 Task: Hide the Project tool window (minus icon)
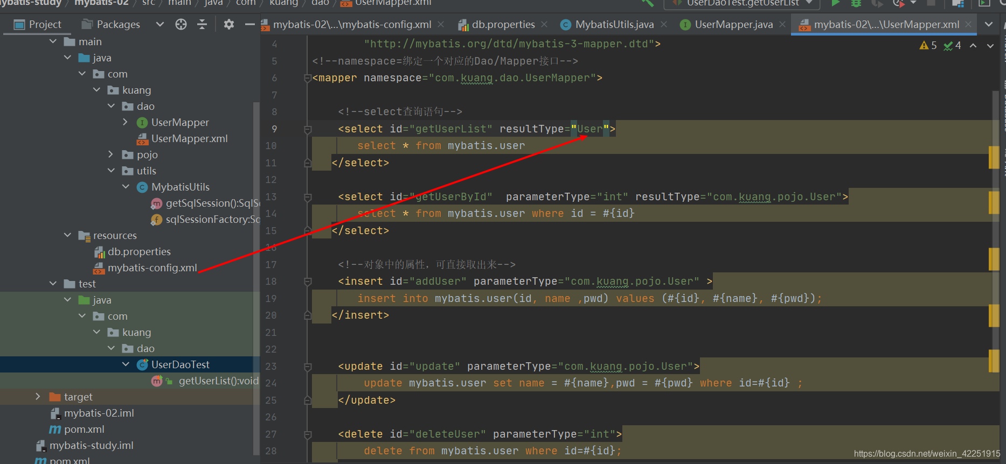point(249,24)
